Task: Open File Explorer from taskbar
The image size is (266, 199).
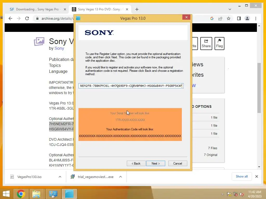Action: 36,194
